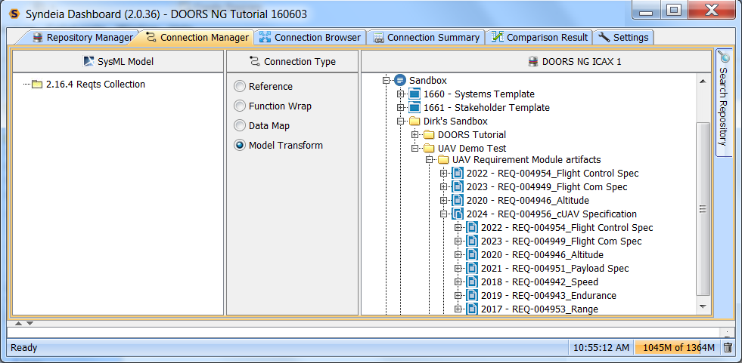Click the expand-down arrow above log panel
742x363 pixels.
[x=29, y=323]
